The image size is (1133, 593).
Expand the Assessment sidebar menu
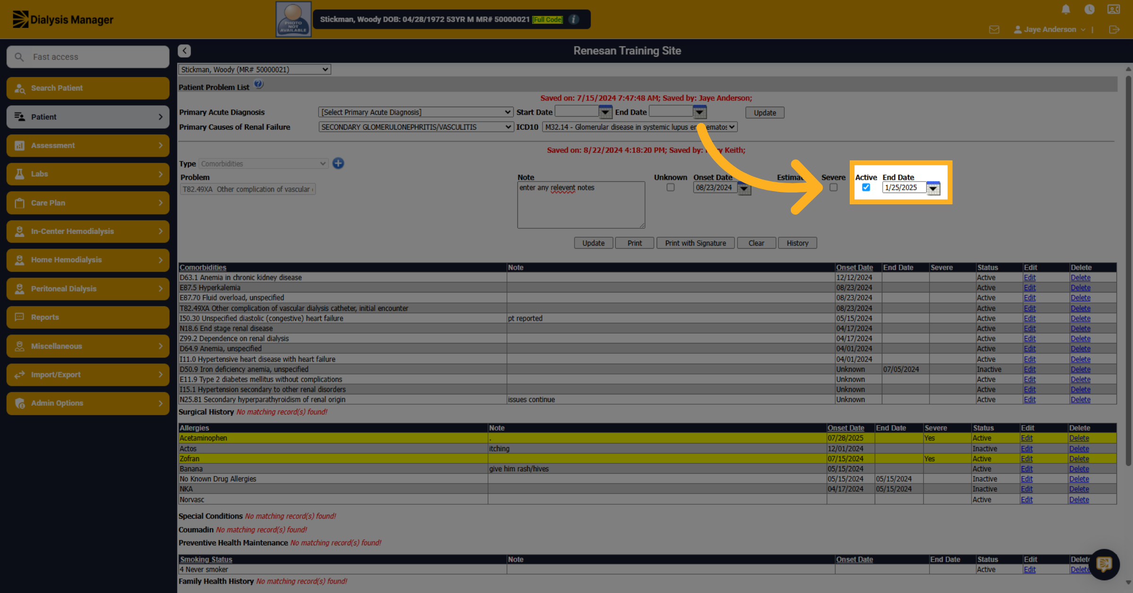point(88,145)
